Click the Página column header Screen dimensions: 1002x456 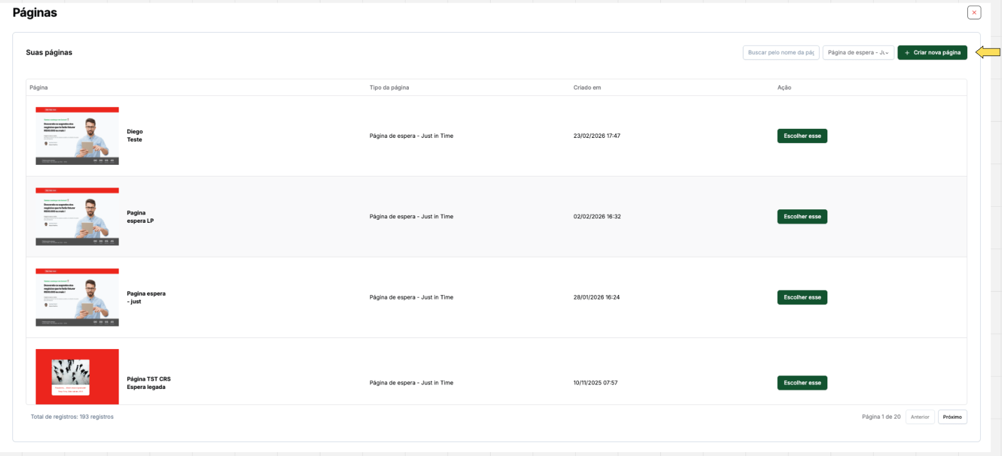(39, 88)
